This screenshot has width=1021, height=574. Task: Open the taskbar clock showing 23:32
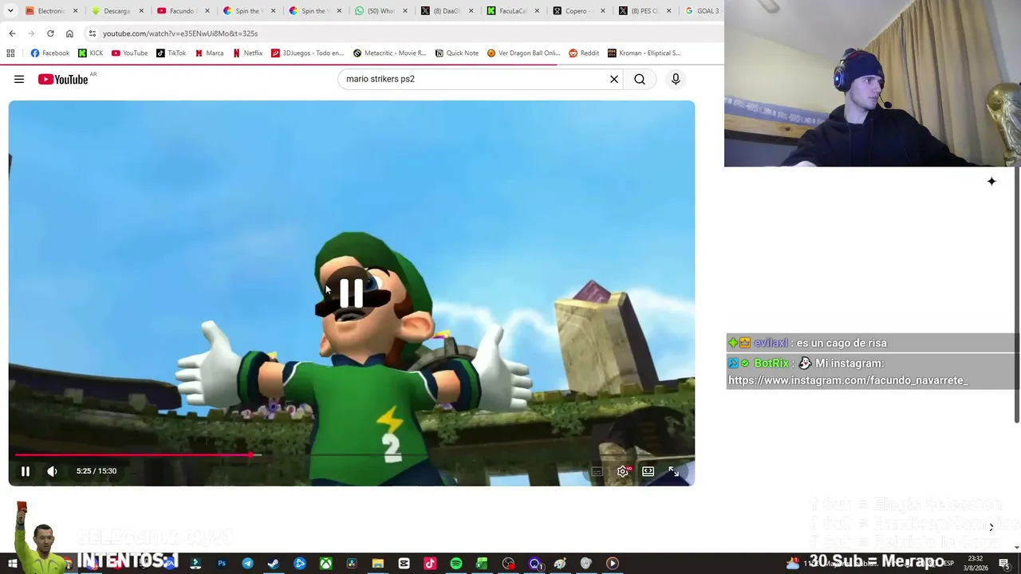976,564
